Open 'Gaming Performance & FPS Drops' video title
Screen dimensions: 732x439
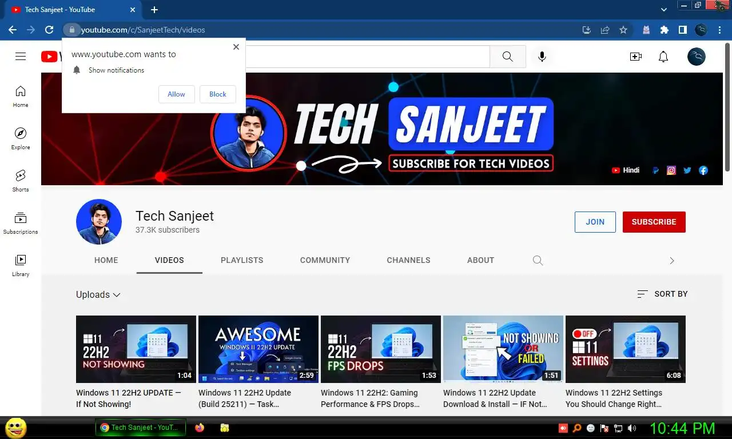tap(370, 398)
